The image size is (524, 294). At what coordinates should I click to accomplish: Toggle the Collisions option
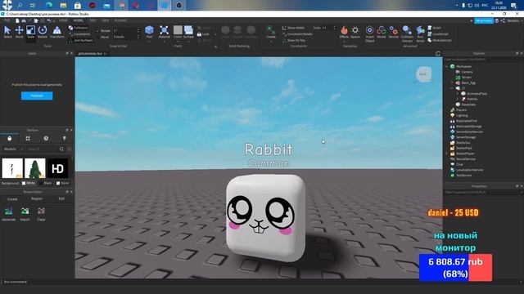[79, 28]
